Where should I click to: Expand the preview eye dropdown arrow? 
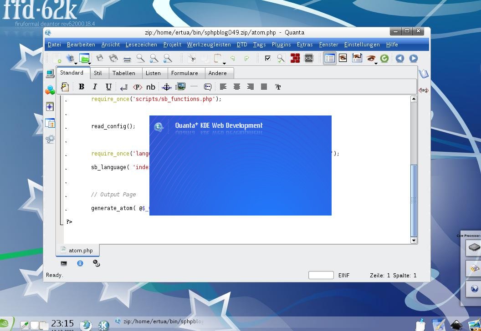tap(376, 63)
